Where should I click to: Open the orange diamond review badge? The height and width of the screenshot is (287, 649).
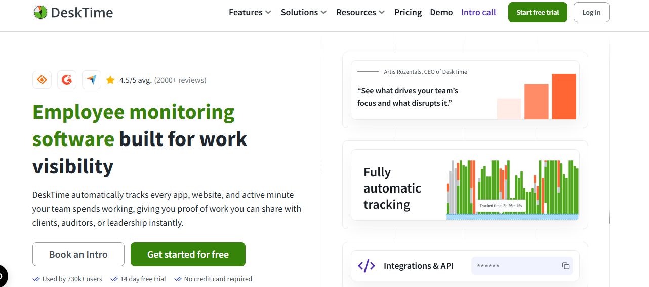click(42, 80)
